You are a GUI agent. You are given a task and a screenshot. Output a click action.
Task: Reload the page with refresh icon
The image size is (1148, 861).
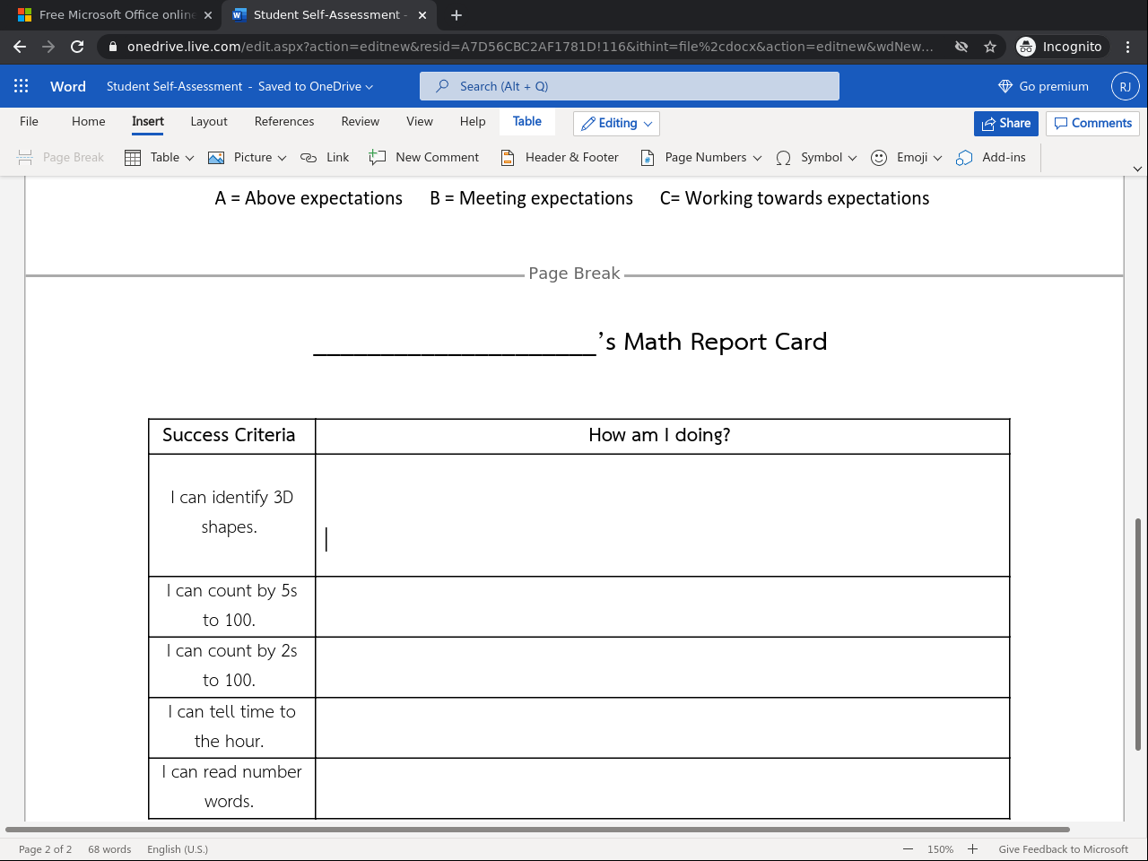[77, 47]
